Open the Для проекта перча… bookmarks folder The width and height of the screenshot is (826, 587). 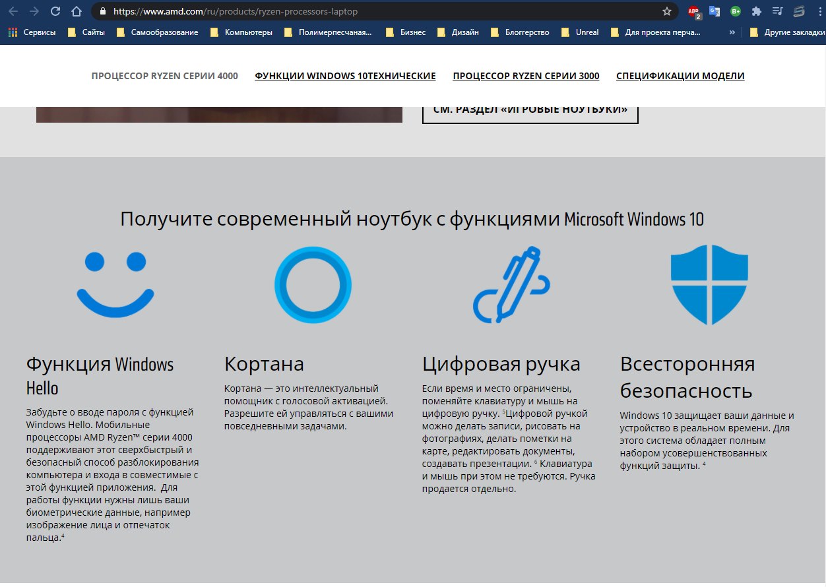point(656,32)
